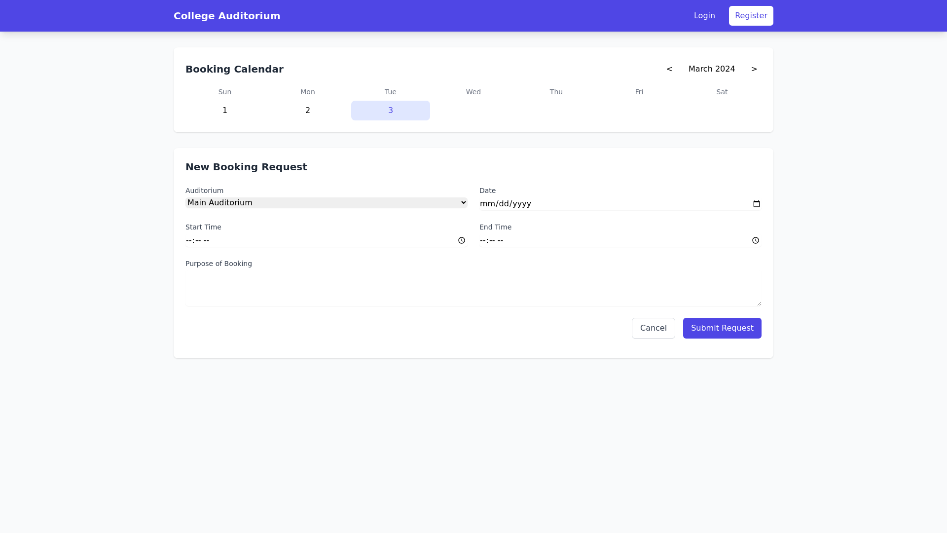
Task: Open the Login page
Action: pos(704,15)
